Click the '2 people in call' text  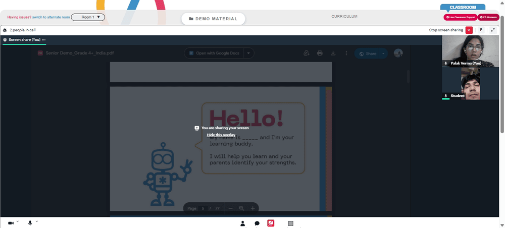[x=23, y=30]
